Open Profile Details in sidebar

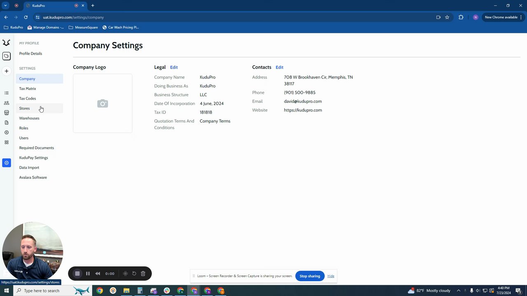[30, 53]
